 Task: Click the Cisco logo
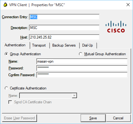116,27
